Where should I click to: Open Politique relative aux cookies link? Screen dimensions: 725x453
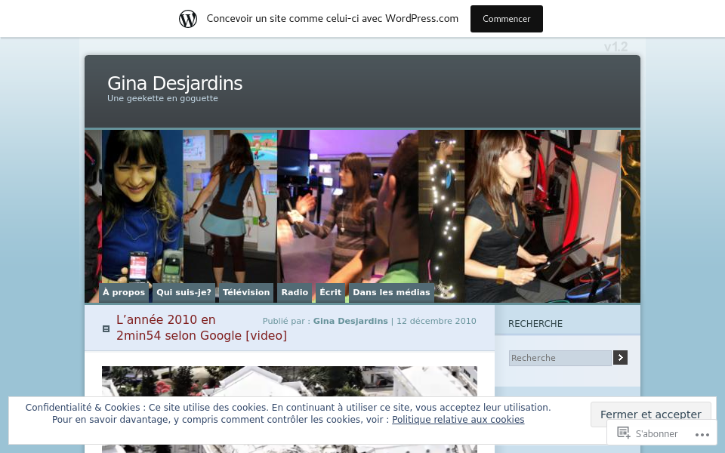tap(458, 420)
